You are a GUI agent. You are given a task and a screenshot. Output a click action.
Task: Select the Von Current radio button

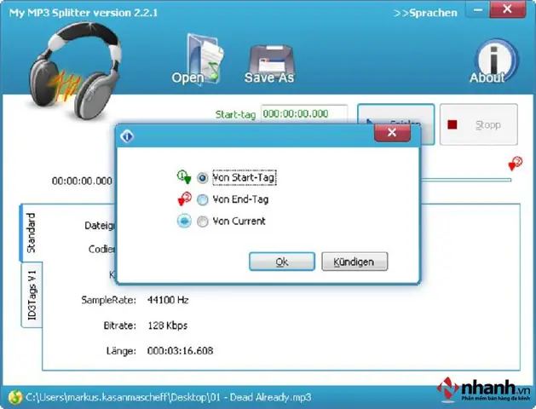click(202, 222)
